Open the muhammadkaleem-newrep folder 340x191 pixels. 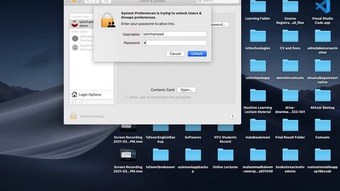pos(258,154)
